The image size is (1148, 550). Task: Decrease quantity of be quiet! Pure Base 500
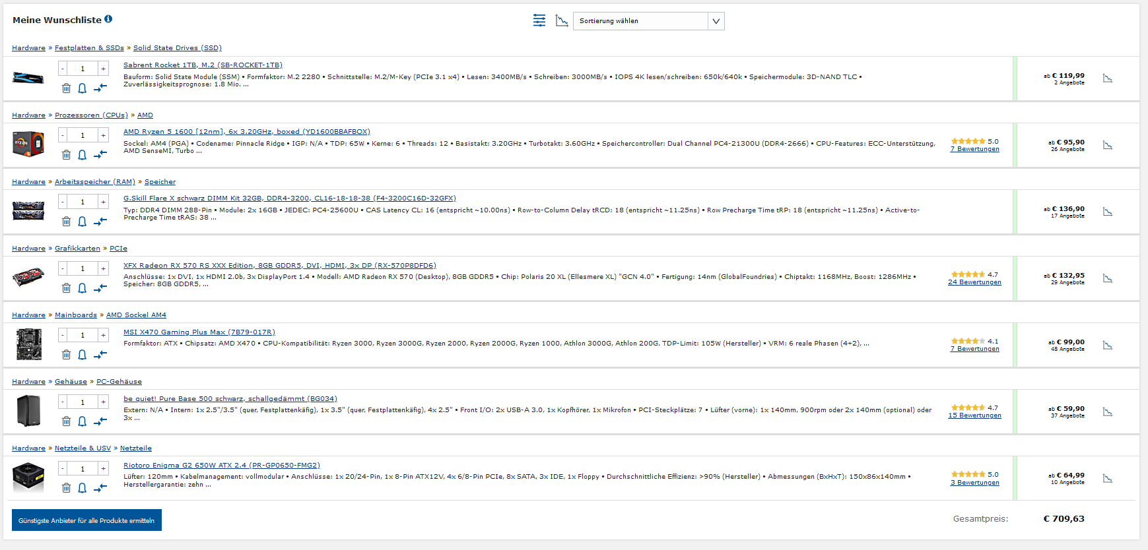click(63, 402)
